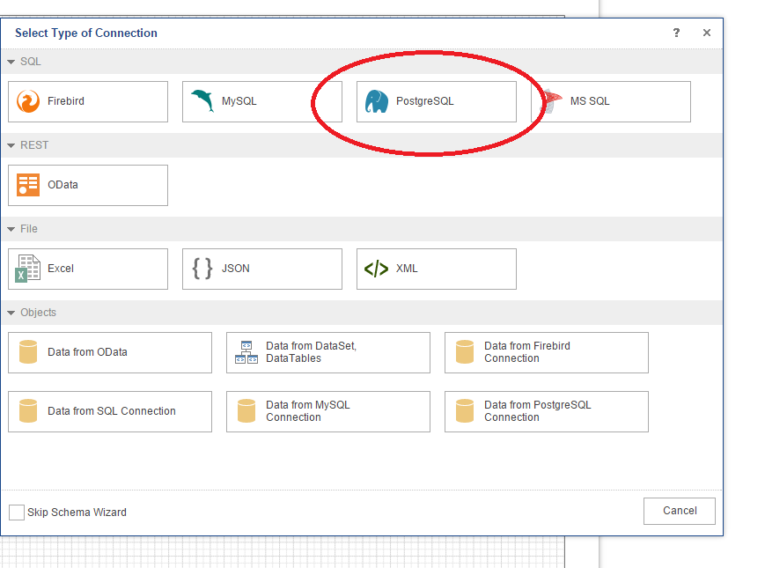This screenshot has width=765, height=568.
Task: Click the Objects section heading text
Action: (x=38, y=313)
